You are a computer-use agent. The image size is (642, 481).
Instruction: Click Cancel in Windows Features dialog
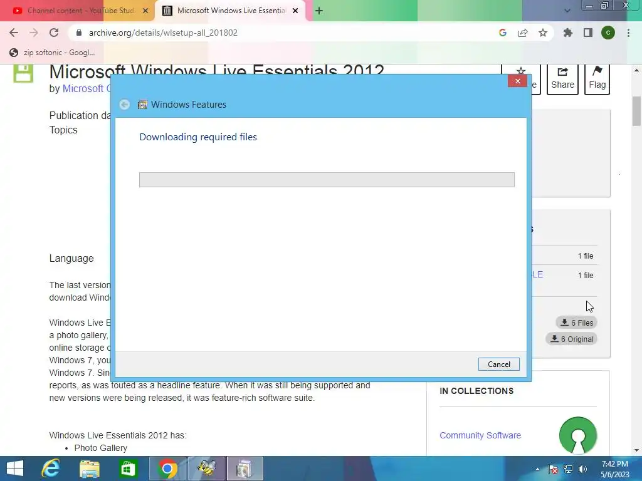coord(498,365)
